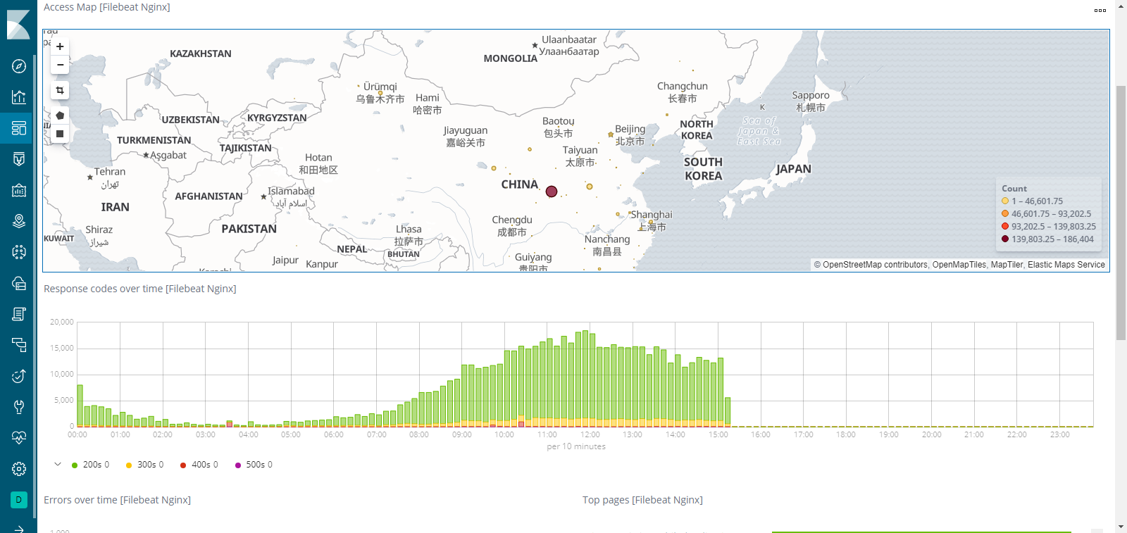Click the marker near Beijing
The image size is (1127, 533).
click(611, 134)
